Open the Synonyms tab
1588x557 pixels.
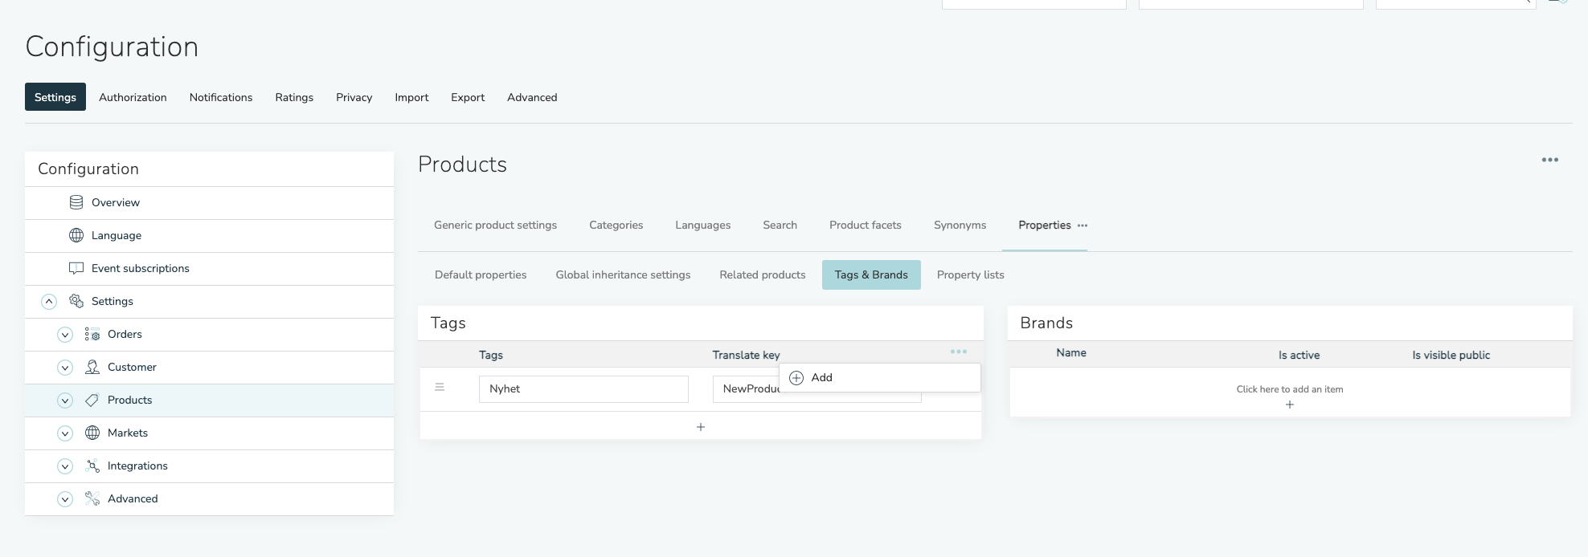pos(960,226)
